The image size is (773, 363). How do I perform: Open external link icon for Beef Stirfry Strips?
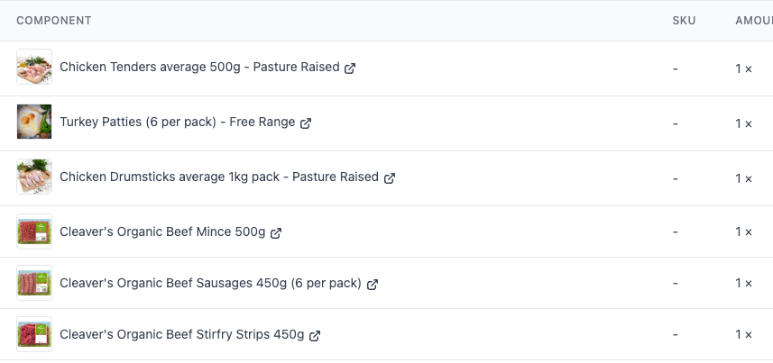[x=315, y=336]
